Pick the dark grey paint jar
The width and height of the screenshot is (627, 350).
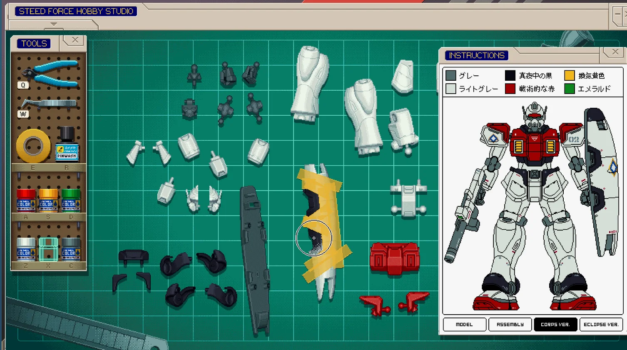(x=71, y=249)
